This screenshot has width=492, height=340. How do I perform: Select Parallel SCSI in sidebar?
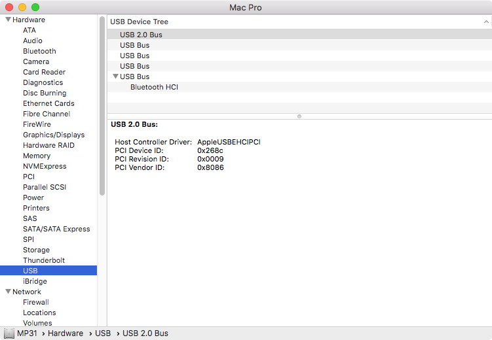click(x=45, y=187)
